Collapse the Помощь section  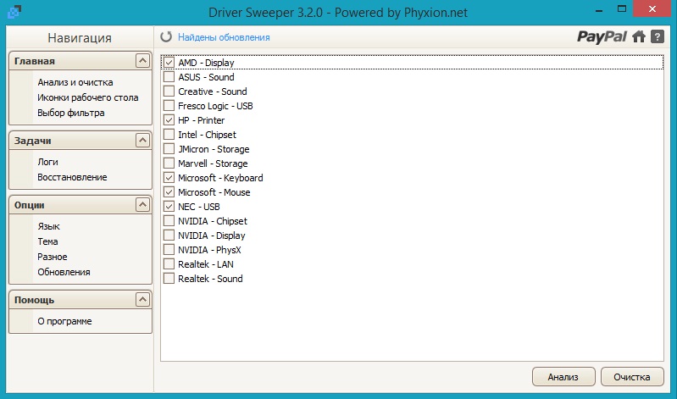[x=142, y=300]
